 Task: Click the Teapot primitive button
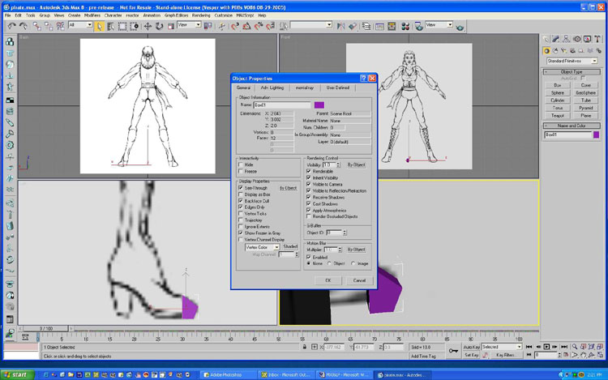pyautogui.click(x=557, y=116)
